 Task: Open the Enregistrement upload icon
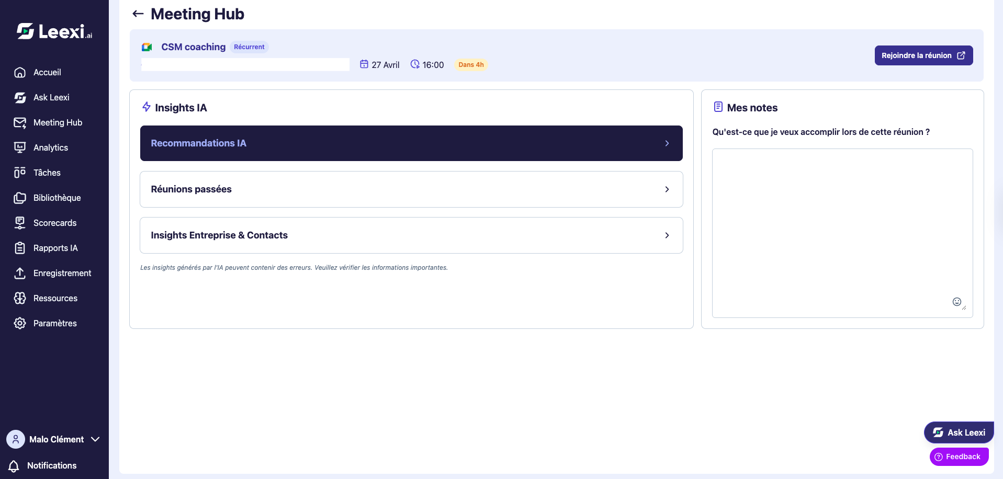(x=20, y=273)
